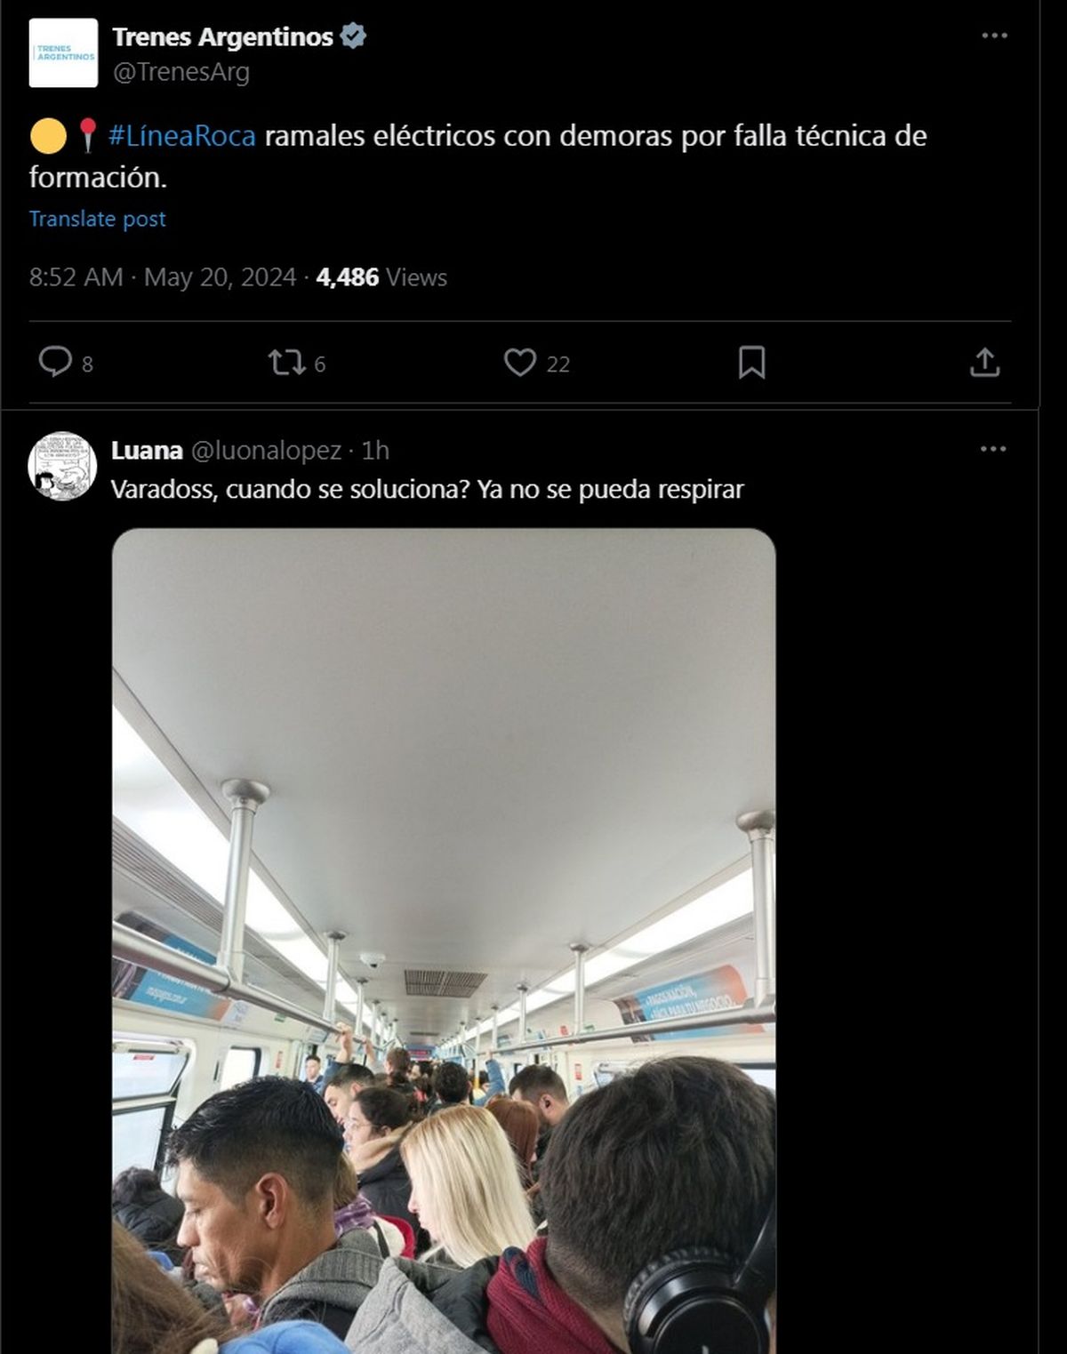Viewport: 1067px width, 1354px height.
Task: Open the Trenes Argentinos profile avatar
Action: [63, 53]
